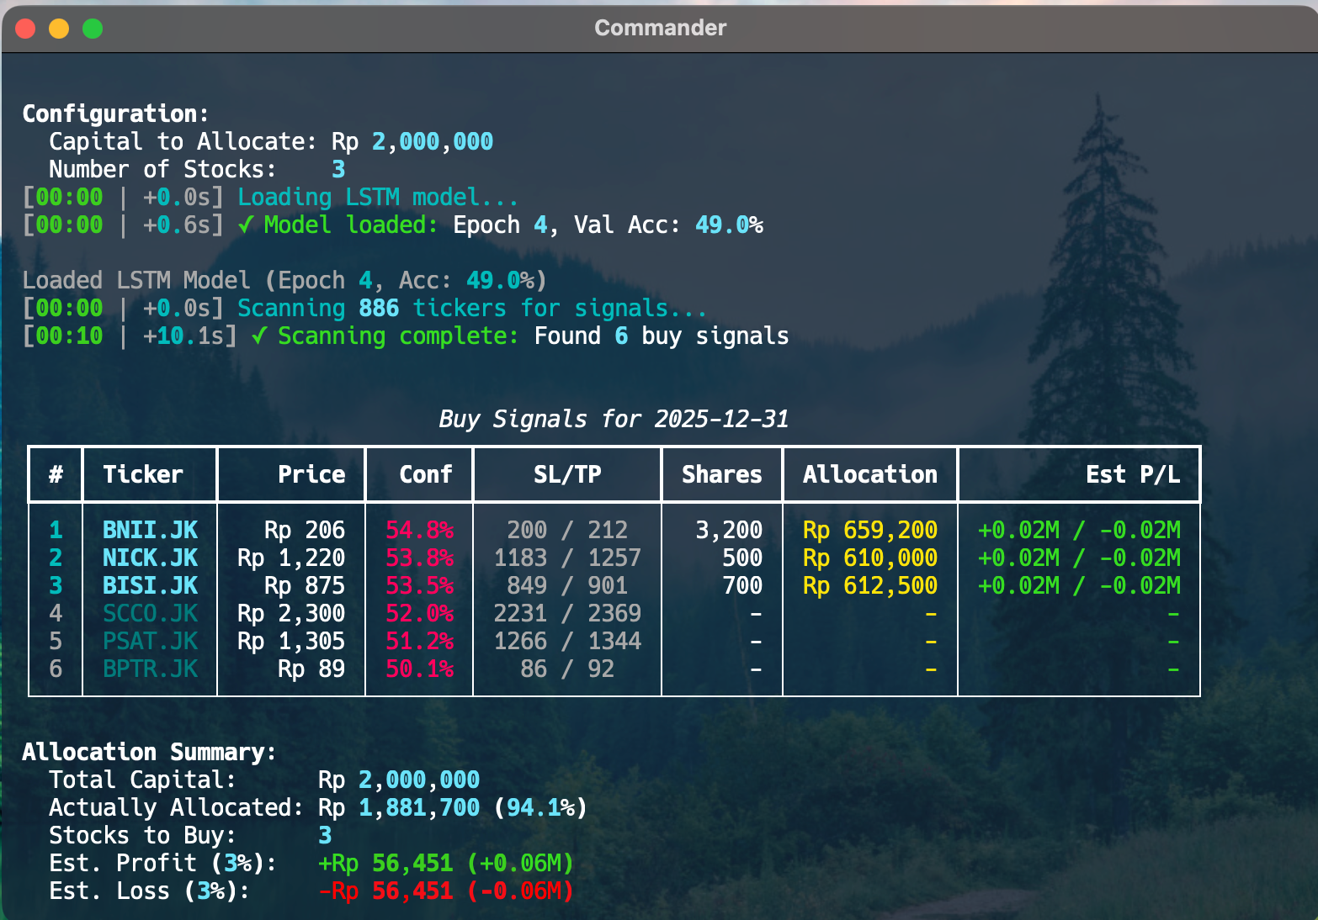The width and height of the screenshot is (1318, 920).
Task: Click the SL/TP column header
Action: pos(567,474)
